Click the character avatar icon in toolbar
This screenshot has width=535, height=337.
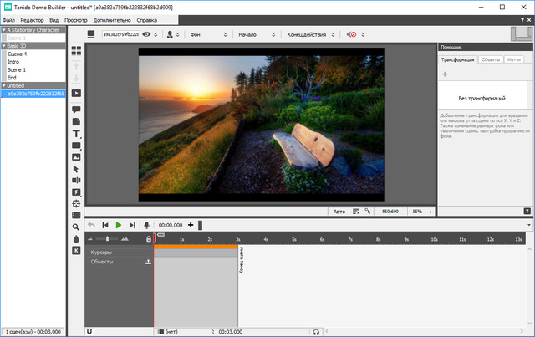170,34
